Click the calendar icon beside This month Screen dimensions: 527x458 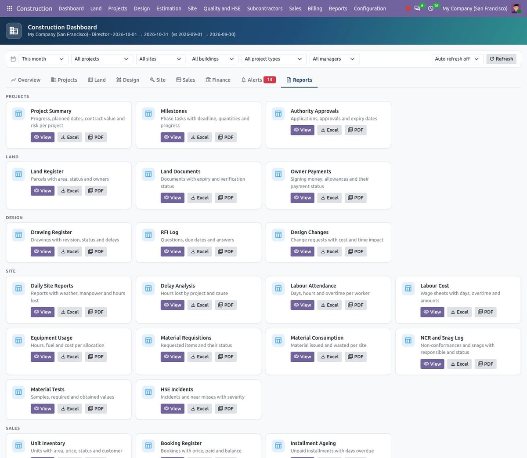13,59
